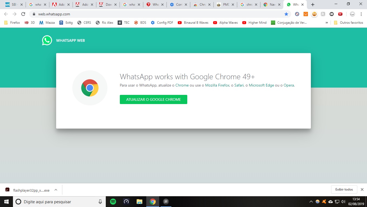This screenshot has height=207, width=367.
Task: Open the BDS bookmark
Action: 140,23
